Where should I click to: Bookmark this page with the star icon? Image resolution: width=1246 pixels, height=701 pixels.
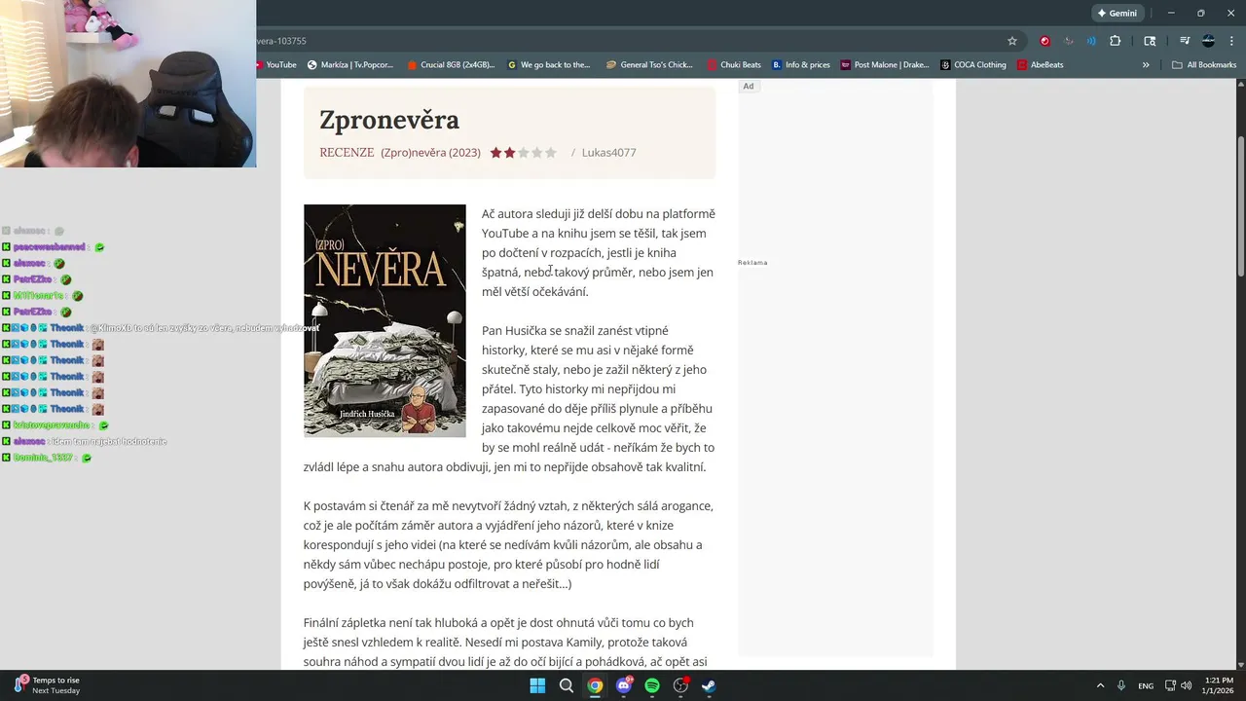tap(1012, 41)
